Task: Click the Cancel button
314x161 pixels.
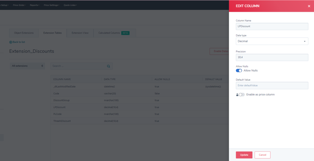Action: click(262, 155)
